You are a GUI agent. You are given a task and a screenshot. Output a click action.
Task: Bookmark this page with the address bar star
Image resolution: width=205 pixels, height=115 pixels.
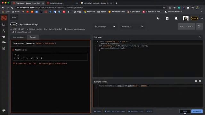click(x=164, y=8)
